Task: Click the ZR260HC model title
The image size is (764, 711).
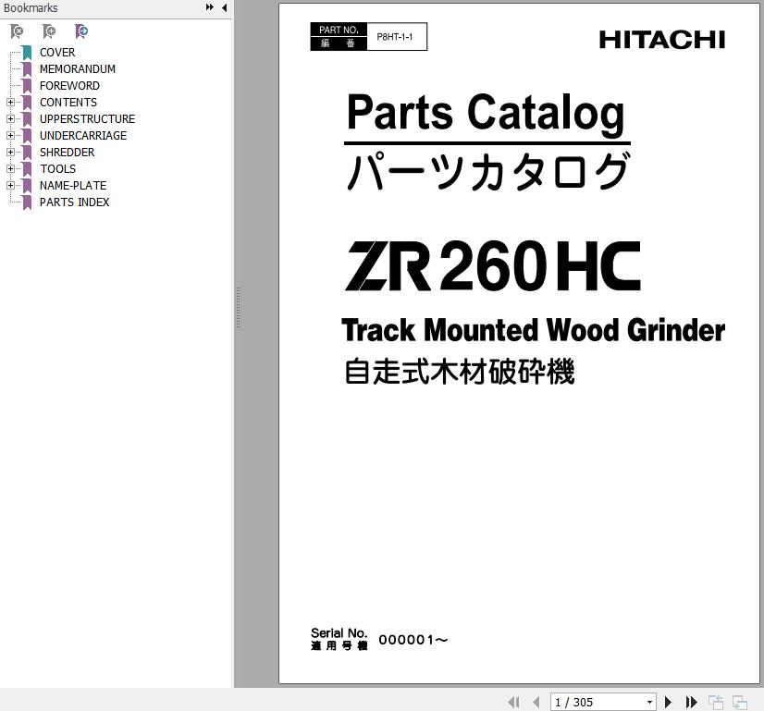Action: click(493, 266)
